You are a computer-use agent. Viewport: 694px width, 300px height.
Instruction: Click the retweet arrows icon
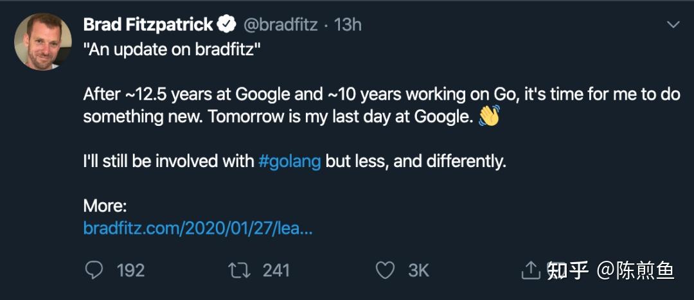[x=239, y=270]
